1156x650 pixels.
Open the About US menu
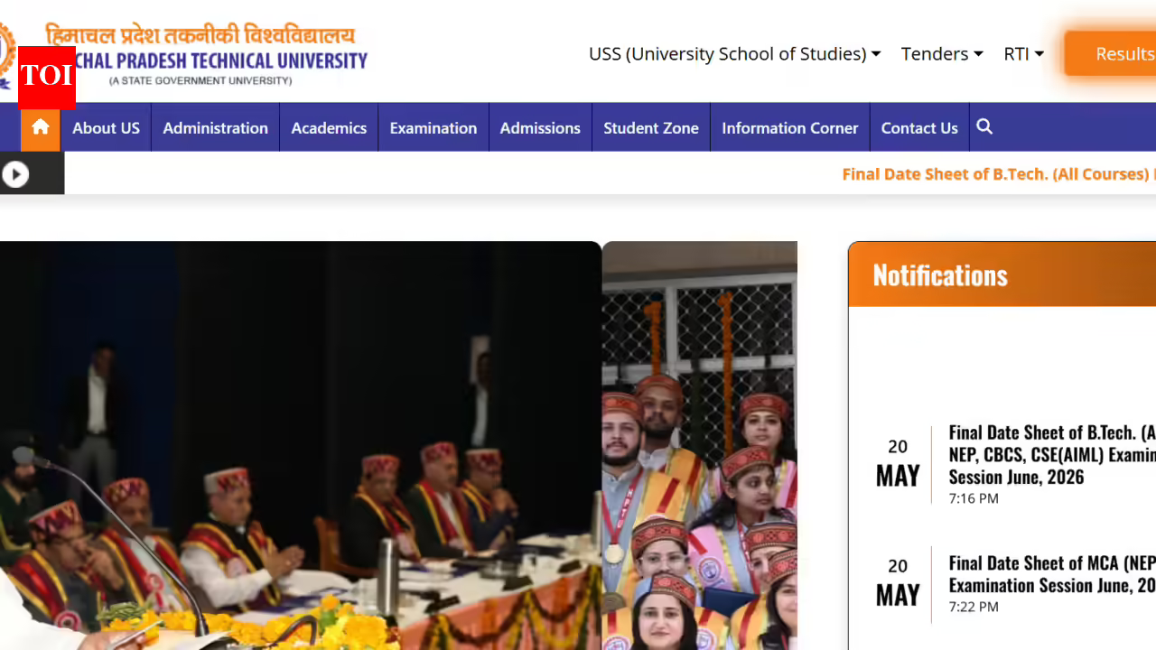(106, 128)
